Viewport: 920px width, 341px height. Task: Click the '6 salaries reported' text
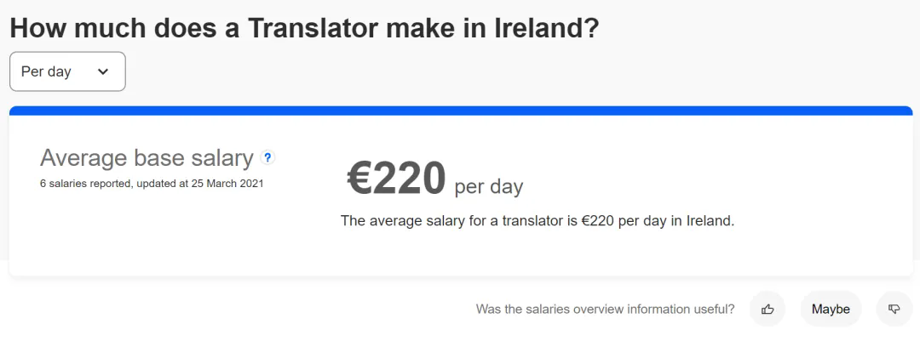point(83,183)
